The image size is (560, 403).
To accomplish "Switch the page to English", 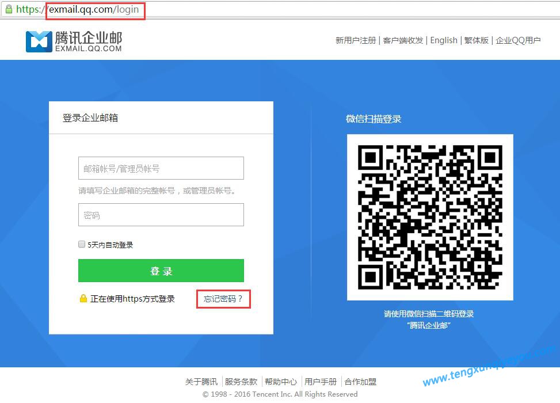I will pyautogui.click(x=444, y=40).
